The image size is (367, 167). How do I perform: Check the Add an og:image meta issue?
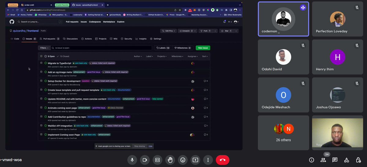click(41, 72)
